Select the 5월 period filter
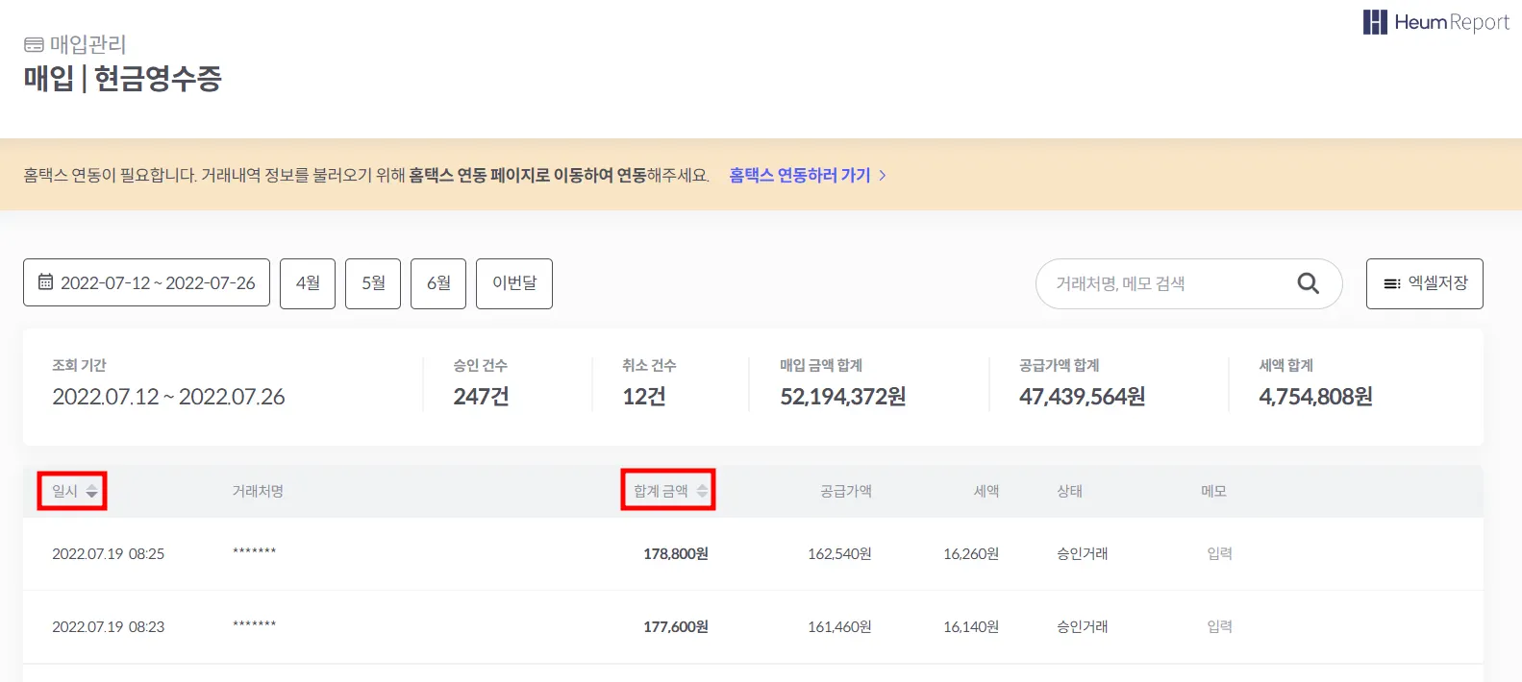The image size is (1522, 682). (373, 283)
